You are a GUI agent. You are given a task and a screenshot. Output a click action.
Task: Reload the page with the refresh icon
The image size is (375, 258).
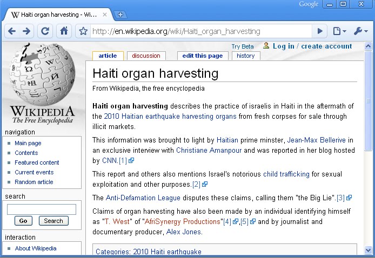point(45,31)
